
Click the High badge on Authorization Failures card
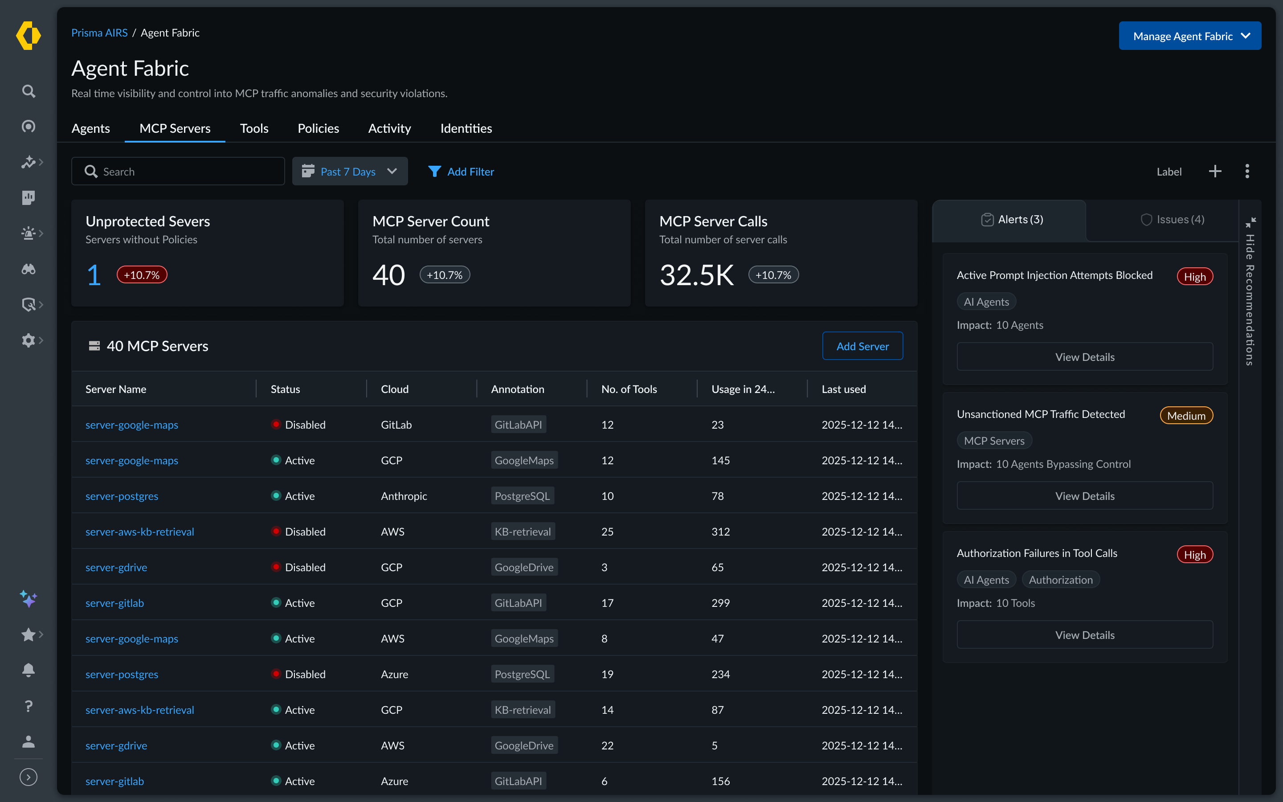coord(1194,555)
